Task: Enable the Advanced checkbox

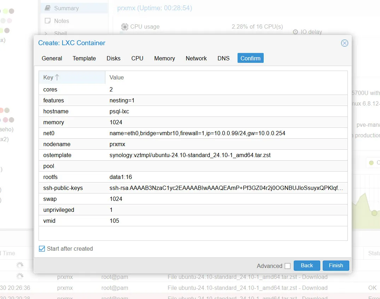Action: [x=287, y=266]
